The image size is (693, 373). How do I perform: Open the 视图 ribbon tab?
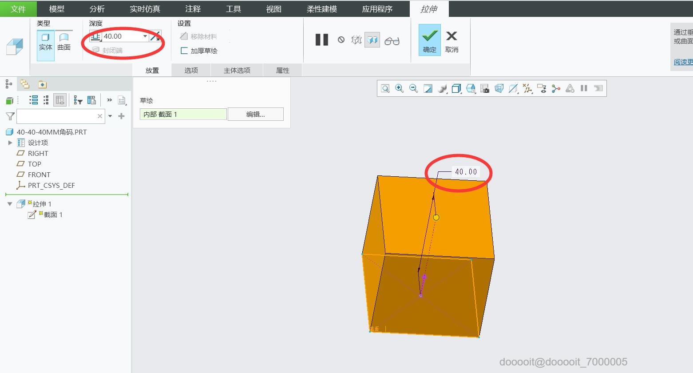(274, 8)
